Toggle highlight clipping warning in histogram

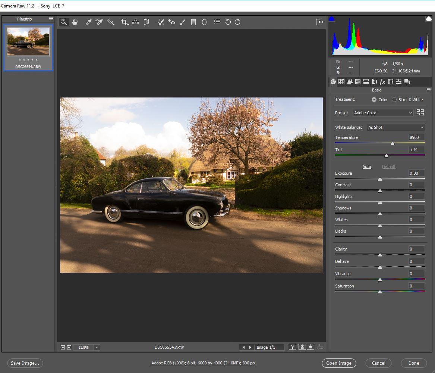[x=428, y=19]
